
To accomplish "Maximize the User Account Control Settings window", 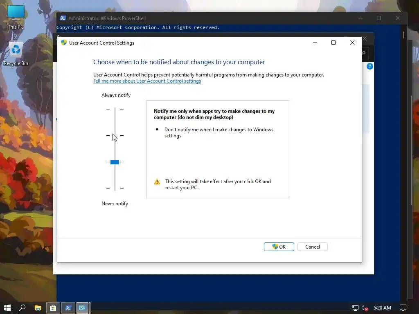I will click(x=333, y=43).
